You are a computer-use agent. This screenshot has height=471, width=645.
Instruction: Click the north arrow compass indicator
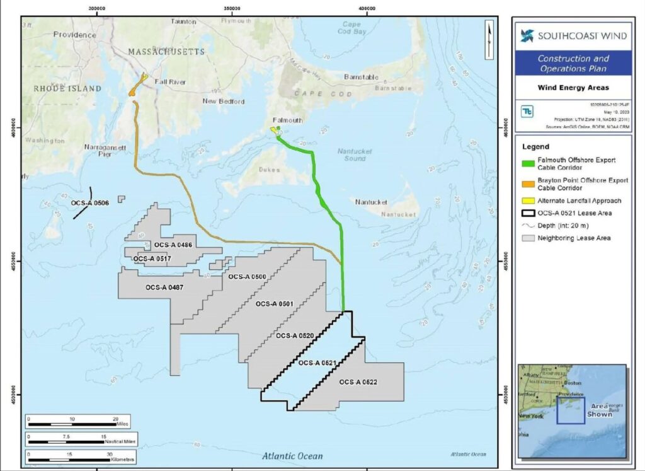[489, 40]
